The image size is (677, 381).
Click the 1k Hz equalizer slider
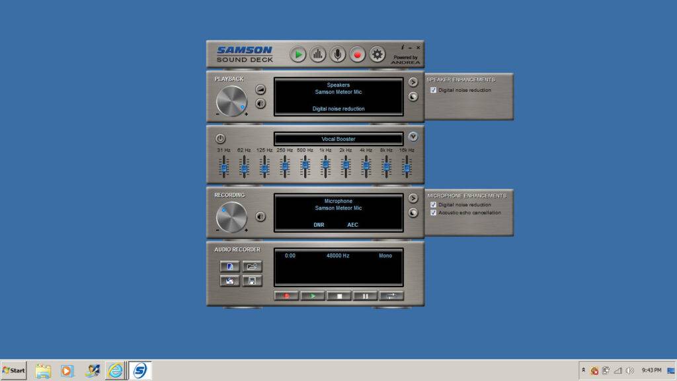[x=325, y=168]
